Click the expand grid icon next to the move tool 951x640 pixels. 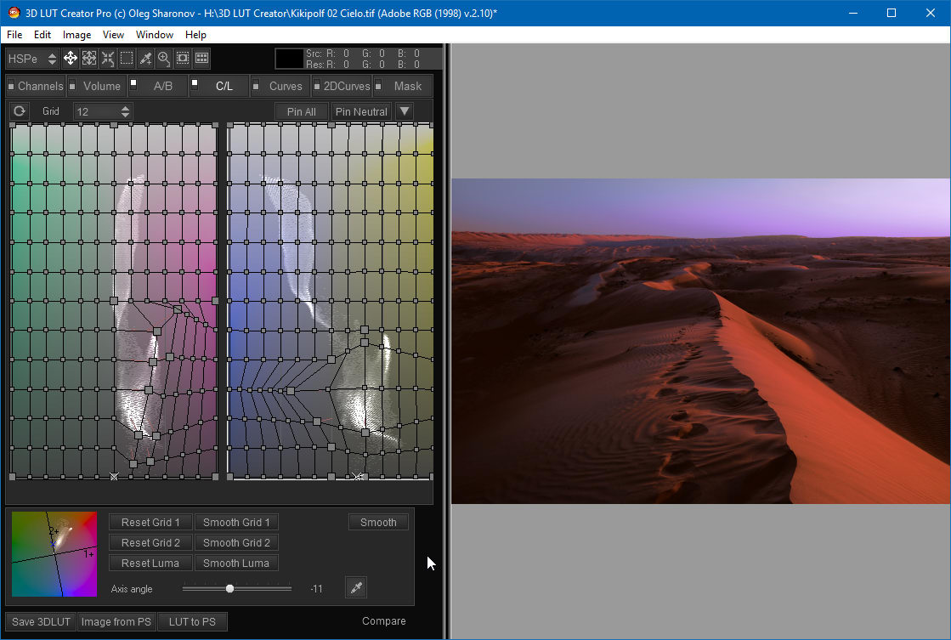click(88, 59)
